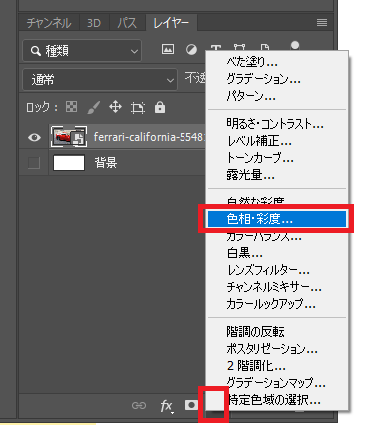The height and width of the screenshot is (425, 368).
Task: Lock position move icon
Action: tap(115, 107)
